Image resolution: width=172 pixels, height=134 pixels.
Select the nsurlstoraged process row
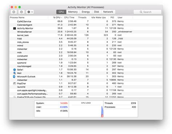tap(86, 66)
